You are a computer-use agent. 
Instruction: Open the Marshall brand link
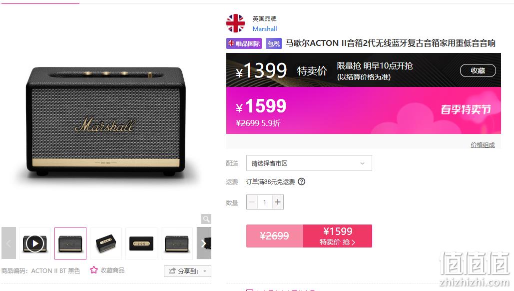pyautogui.click(x=265, y=29)
